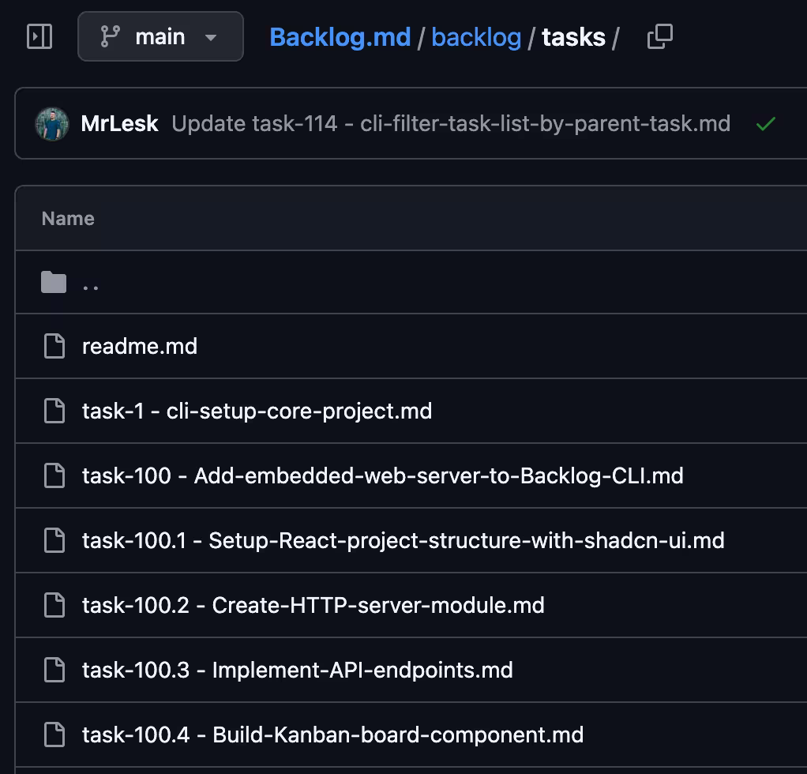This screenshot has width=807, height=774.
Task: Click the Name column header
Action: (68, 219)
